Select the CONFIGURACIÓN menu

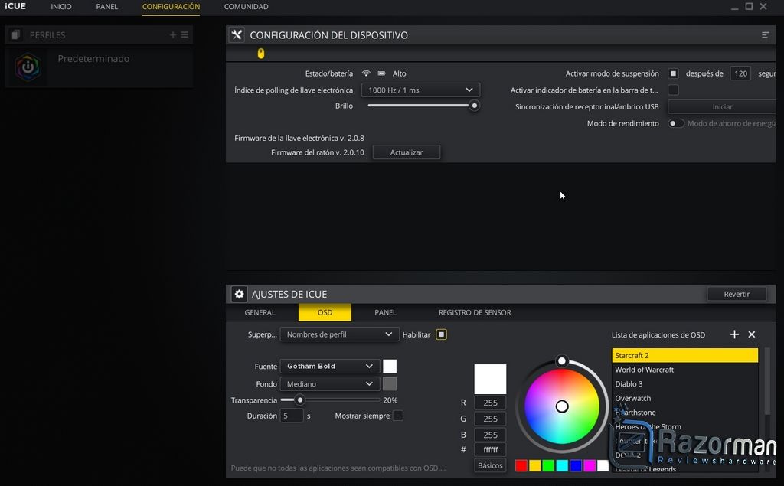pos(171,6)
